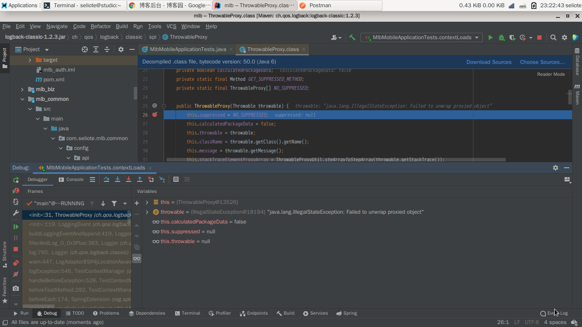
Task: Switch to Postman in taskbar
Action: click(339, 6)
